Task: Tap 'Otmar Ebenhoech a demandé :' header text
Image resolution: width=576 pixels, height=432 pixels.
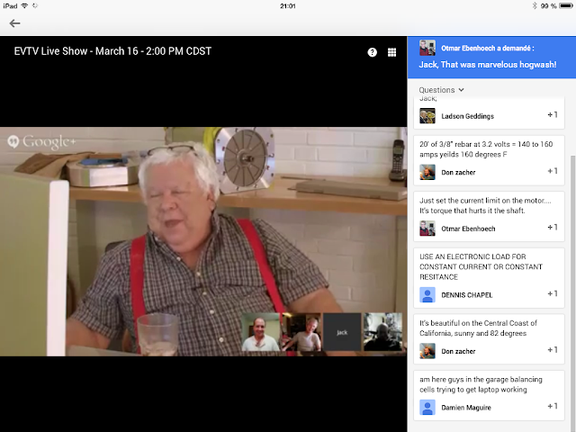Action: pyautogui.click(x=488, y=48)
